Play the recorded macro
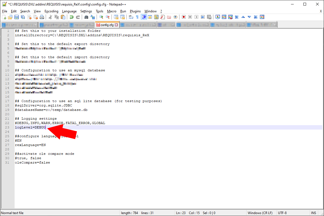This screenshot has height=216, width=324. (196, 17)
